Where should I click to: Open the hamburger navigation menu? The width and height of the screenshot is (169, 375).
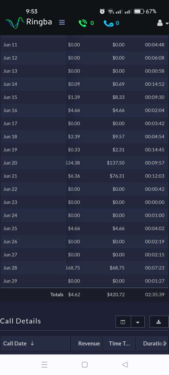pos(62,22)
